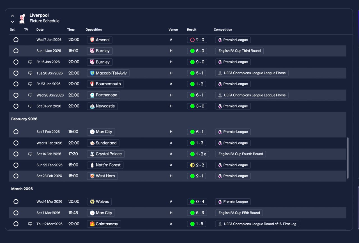Screen dimensions: 359x243
Task: Sort fixtures by the Result column header
Action: tap(192, 29)
